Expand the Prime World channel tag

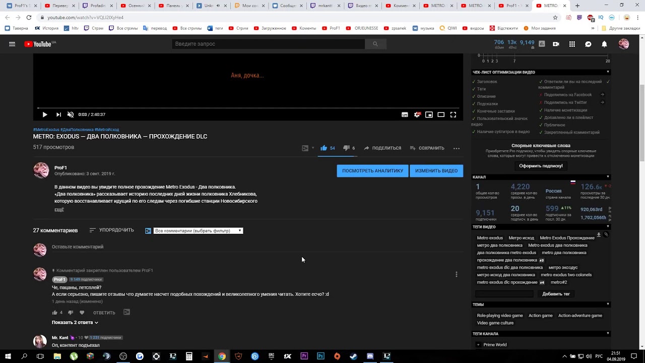478,345
